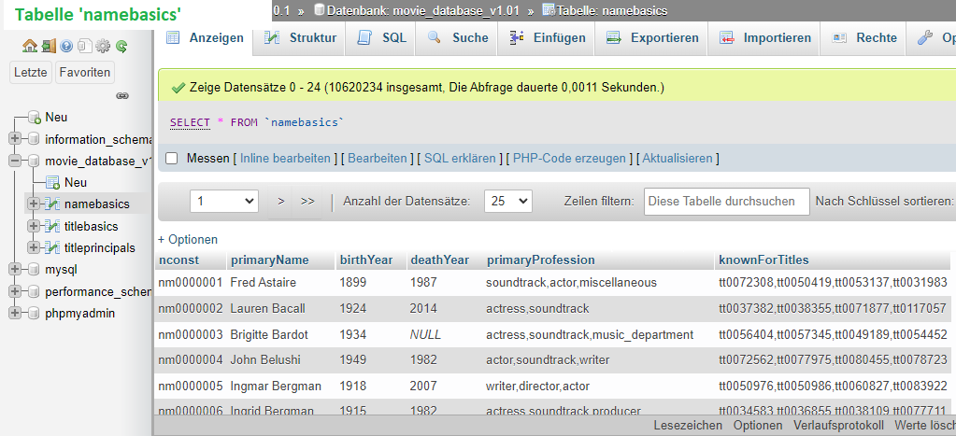Image resolution: width=956 pixels, height=436 pixels.
Task: Click the SQL erklären link
Action: [460, 159]
